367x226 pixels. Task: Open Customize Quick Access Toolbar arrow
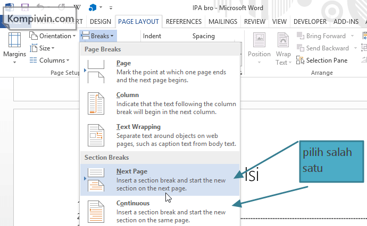pos(111,8)
